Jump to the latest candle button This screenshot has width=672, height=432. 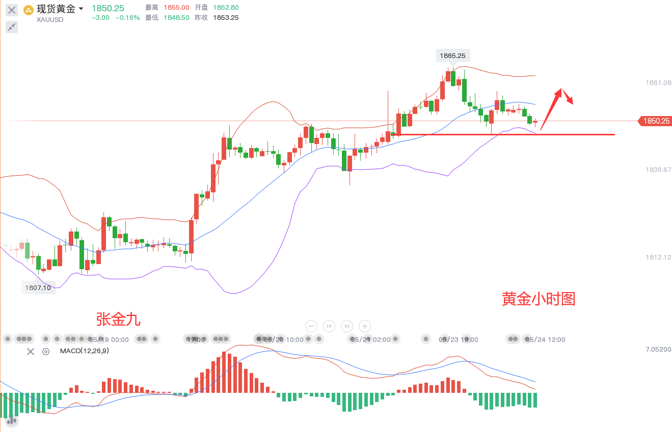click(x=347, y=326)
